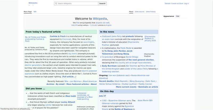Click the Create account link

[177, 4]
